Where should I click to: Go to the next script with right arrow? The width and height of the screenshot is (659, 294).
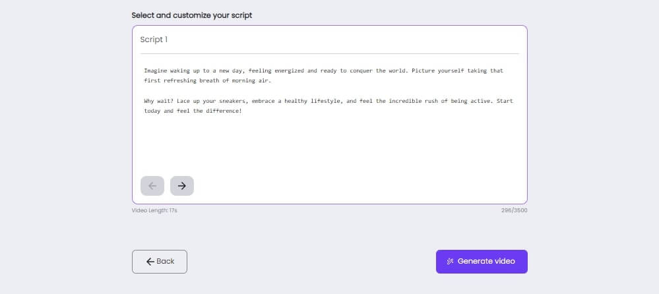[x=181, y=186]
